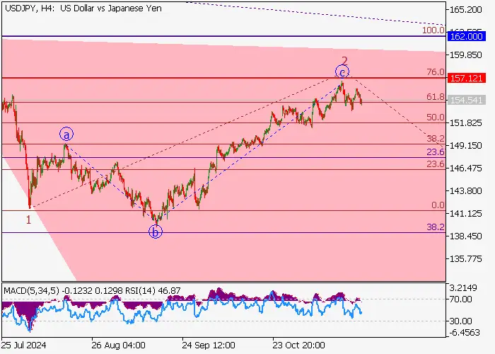Select the brown 38.2 label beside 149.150
The image size is (495, 354).
coord(436,139)
